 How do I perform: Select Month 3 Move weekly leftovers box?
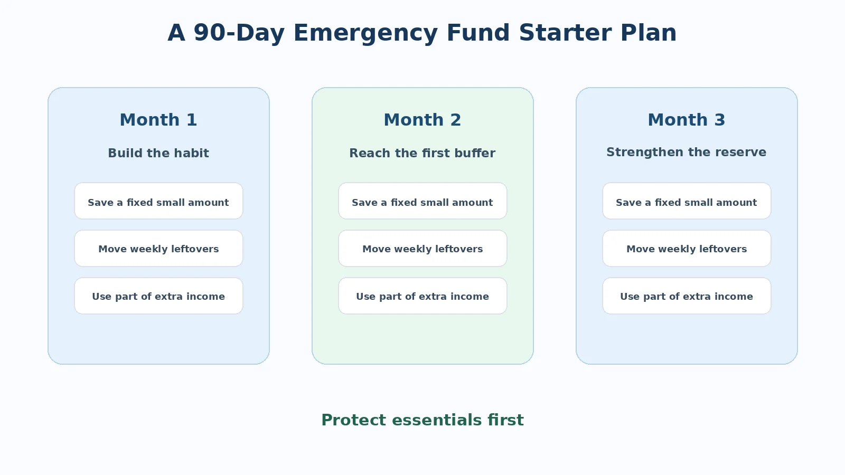tap(687, 249)
